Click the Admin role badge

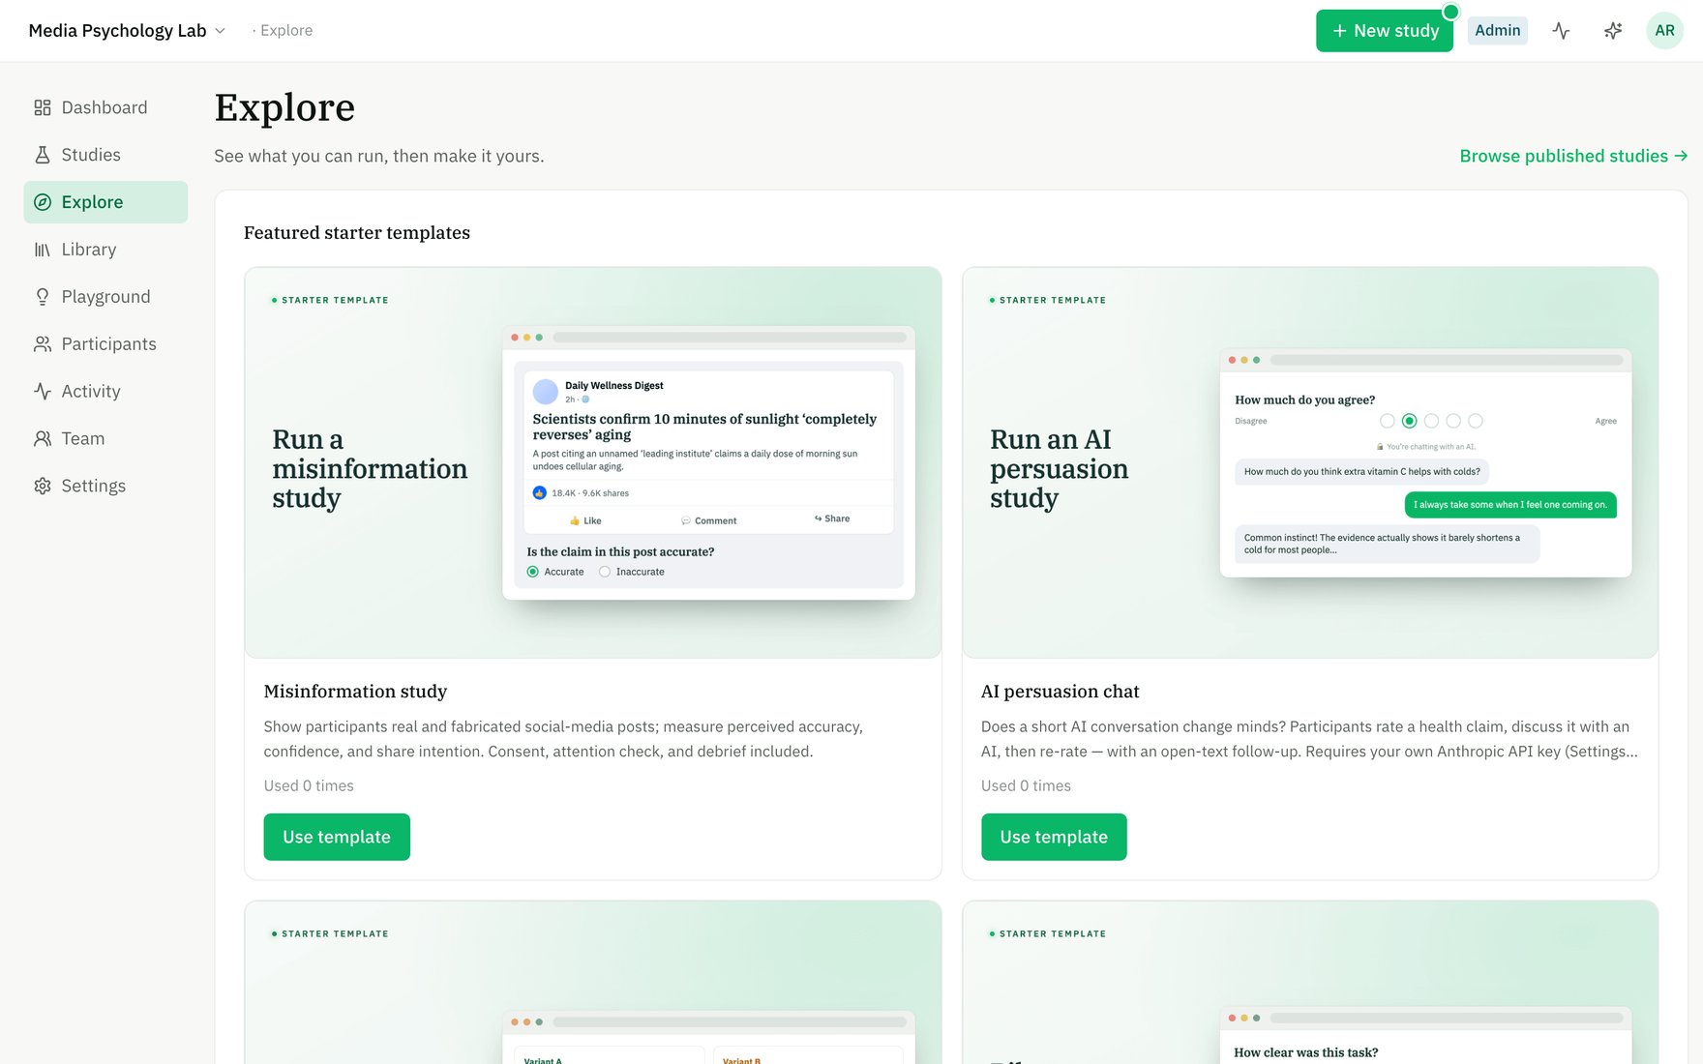pos(1497,31)
